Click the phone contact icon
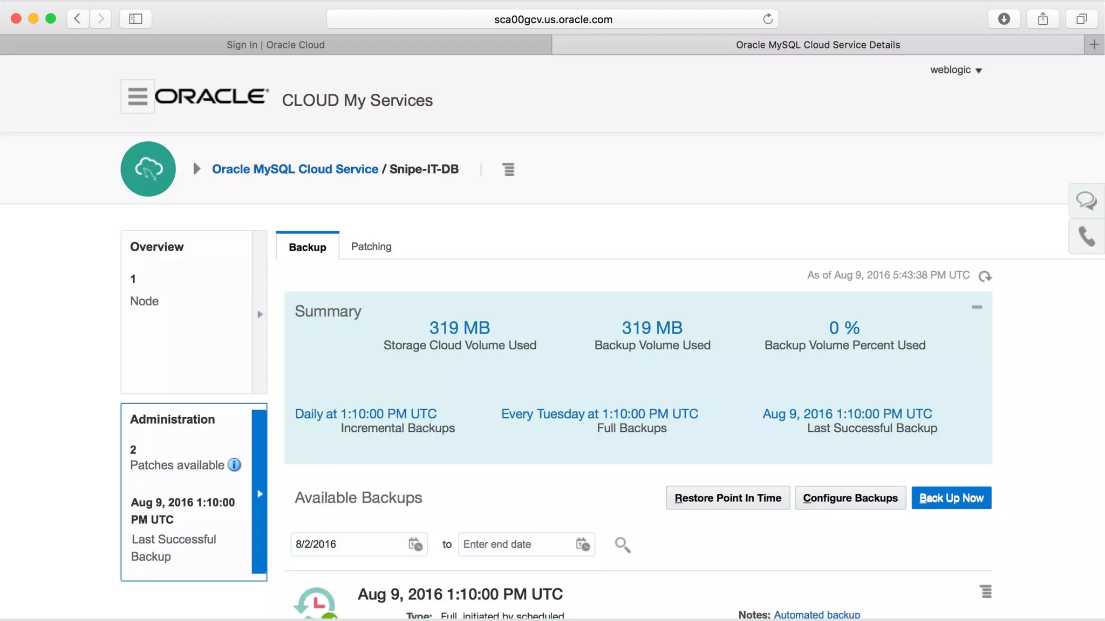1105x621 pixels. pyautogui.click(x=1086, y=236)
